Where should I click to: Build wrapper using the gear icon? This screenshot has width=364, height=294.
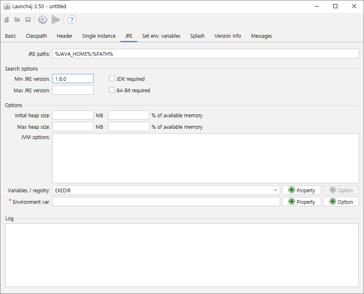(x=43, y=20)
